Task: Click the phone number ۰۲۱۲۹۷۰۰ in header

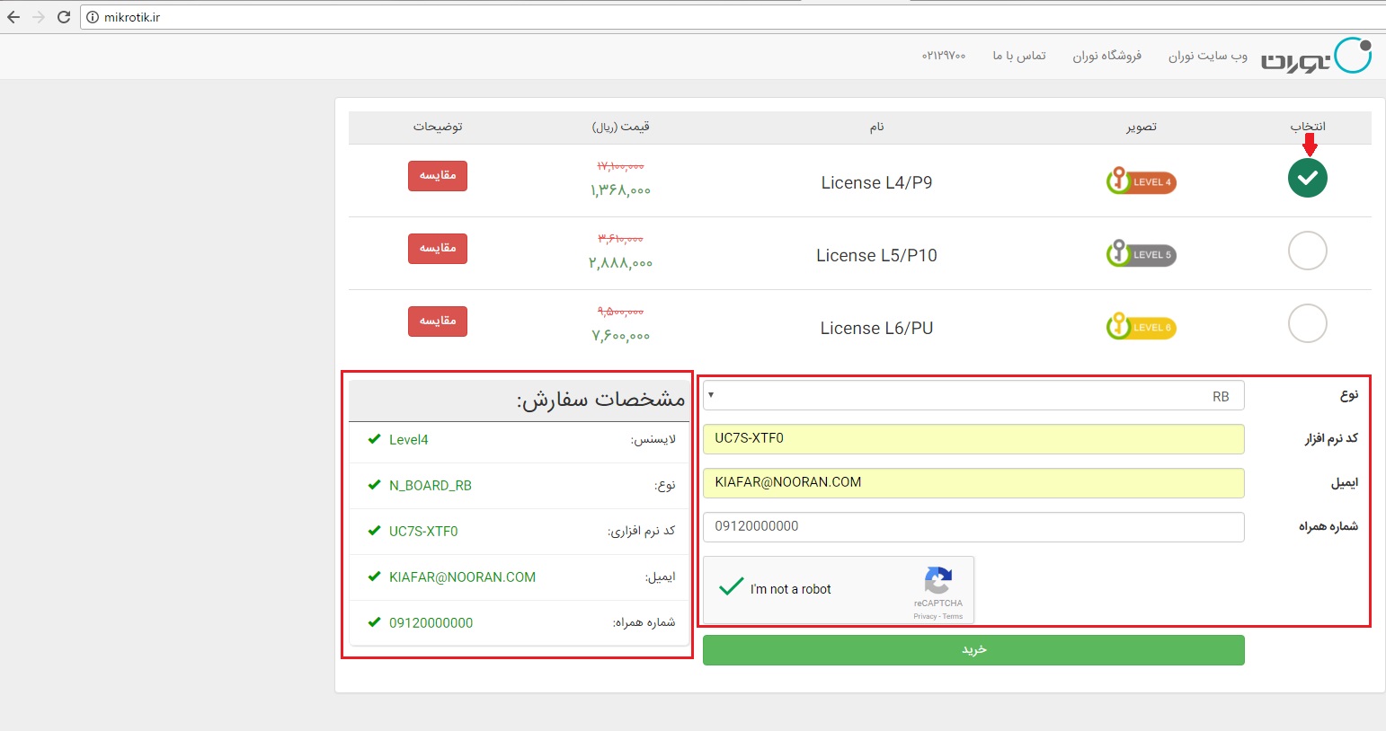Action: pyautogui.click(x=944, y=56)
